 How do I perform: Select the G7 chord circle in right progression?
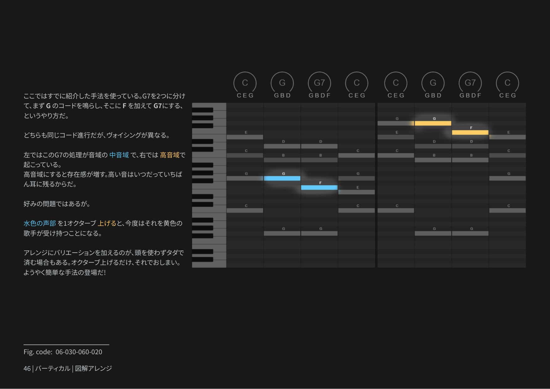470,83
